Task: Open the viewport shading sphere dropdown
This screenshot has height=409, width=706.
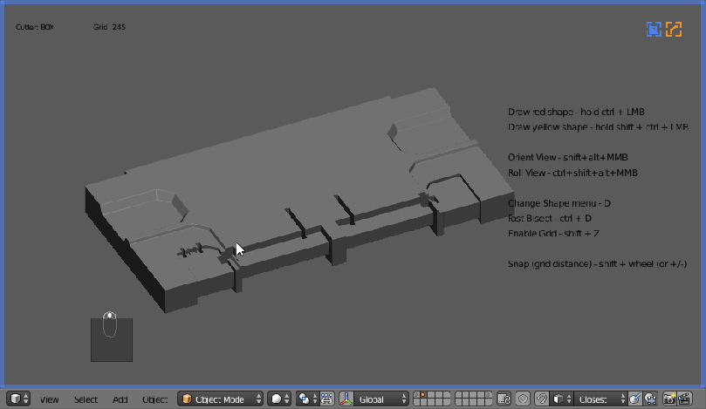Action: pos(279,399)
